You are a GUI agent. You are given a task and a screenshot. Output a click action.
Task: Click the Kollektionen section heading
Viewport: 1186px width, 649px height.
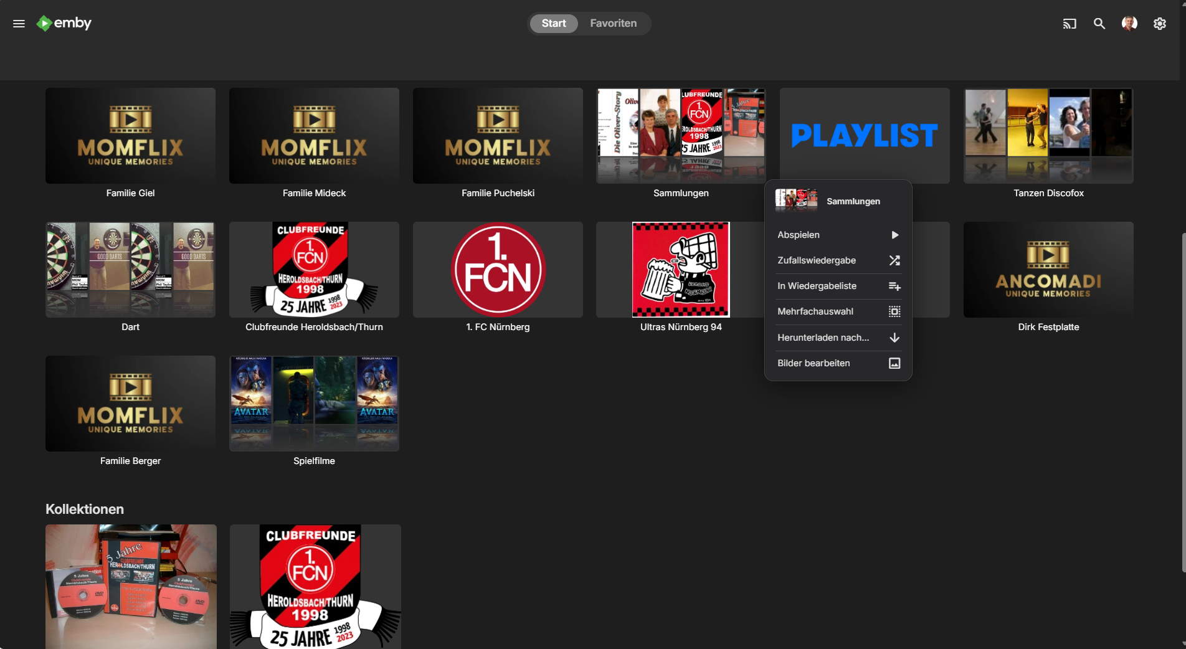point(85,509)
